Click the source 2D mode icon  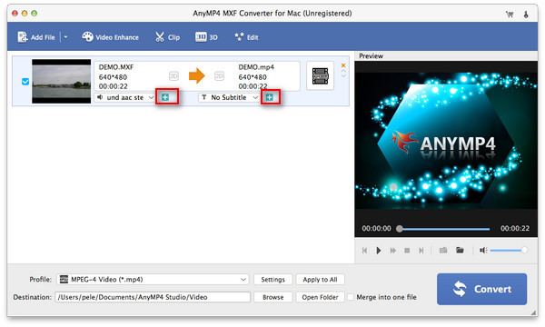[x=173, y=75]
